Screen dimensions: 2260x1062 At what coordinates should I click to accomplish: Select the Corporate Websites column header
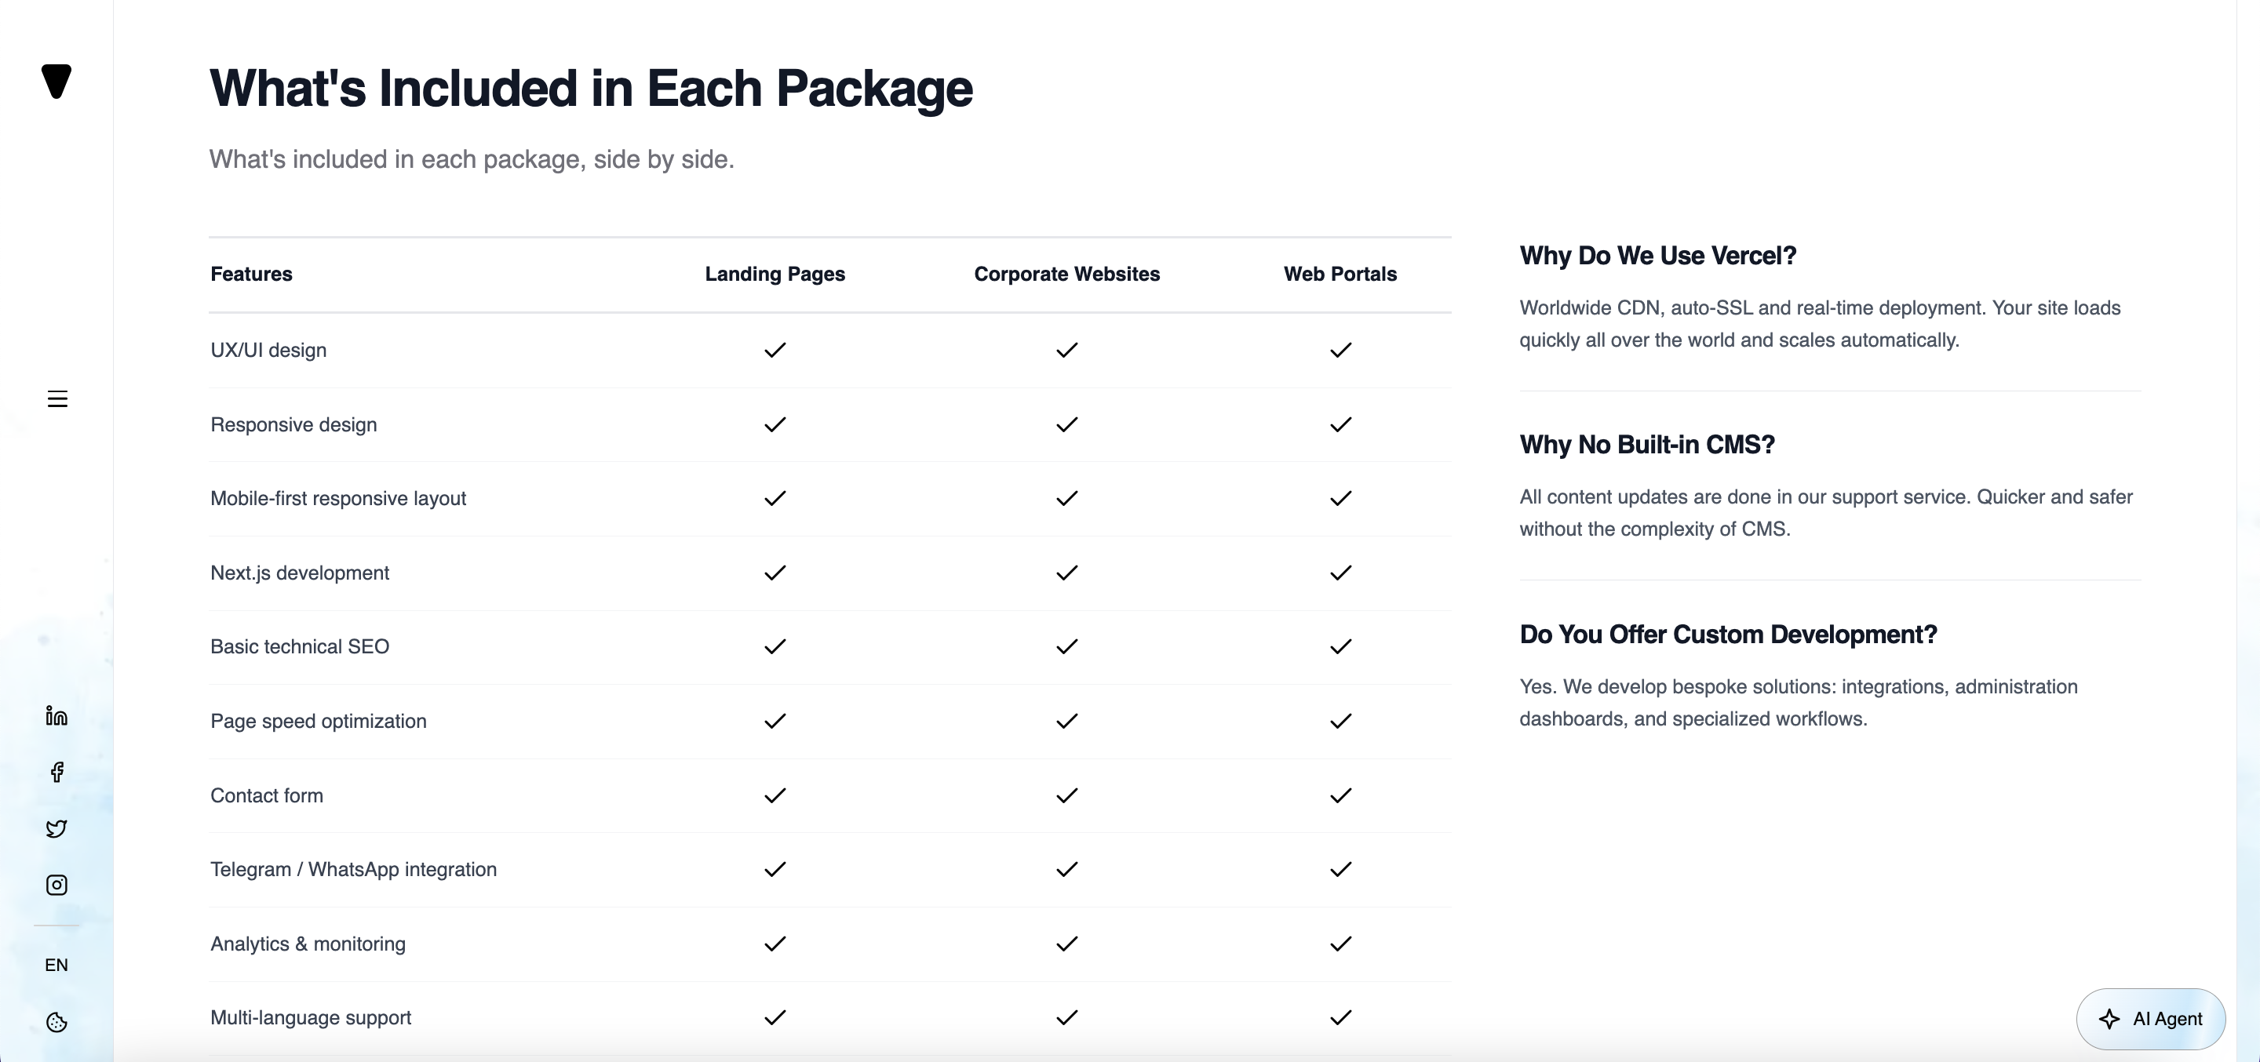1067,274
